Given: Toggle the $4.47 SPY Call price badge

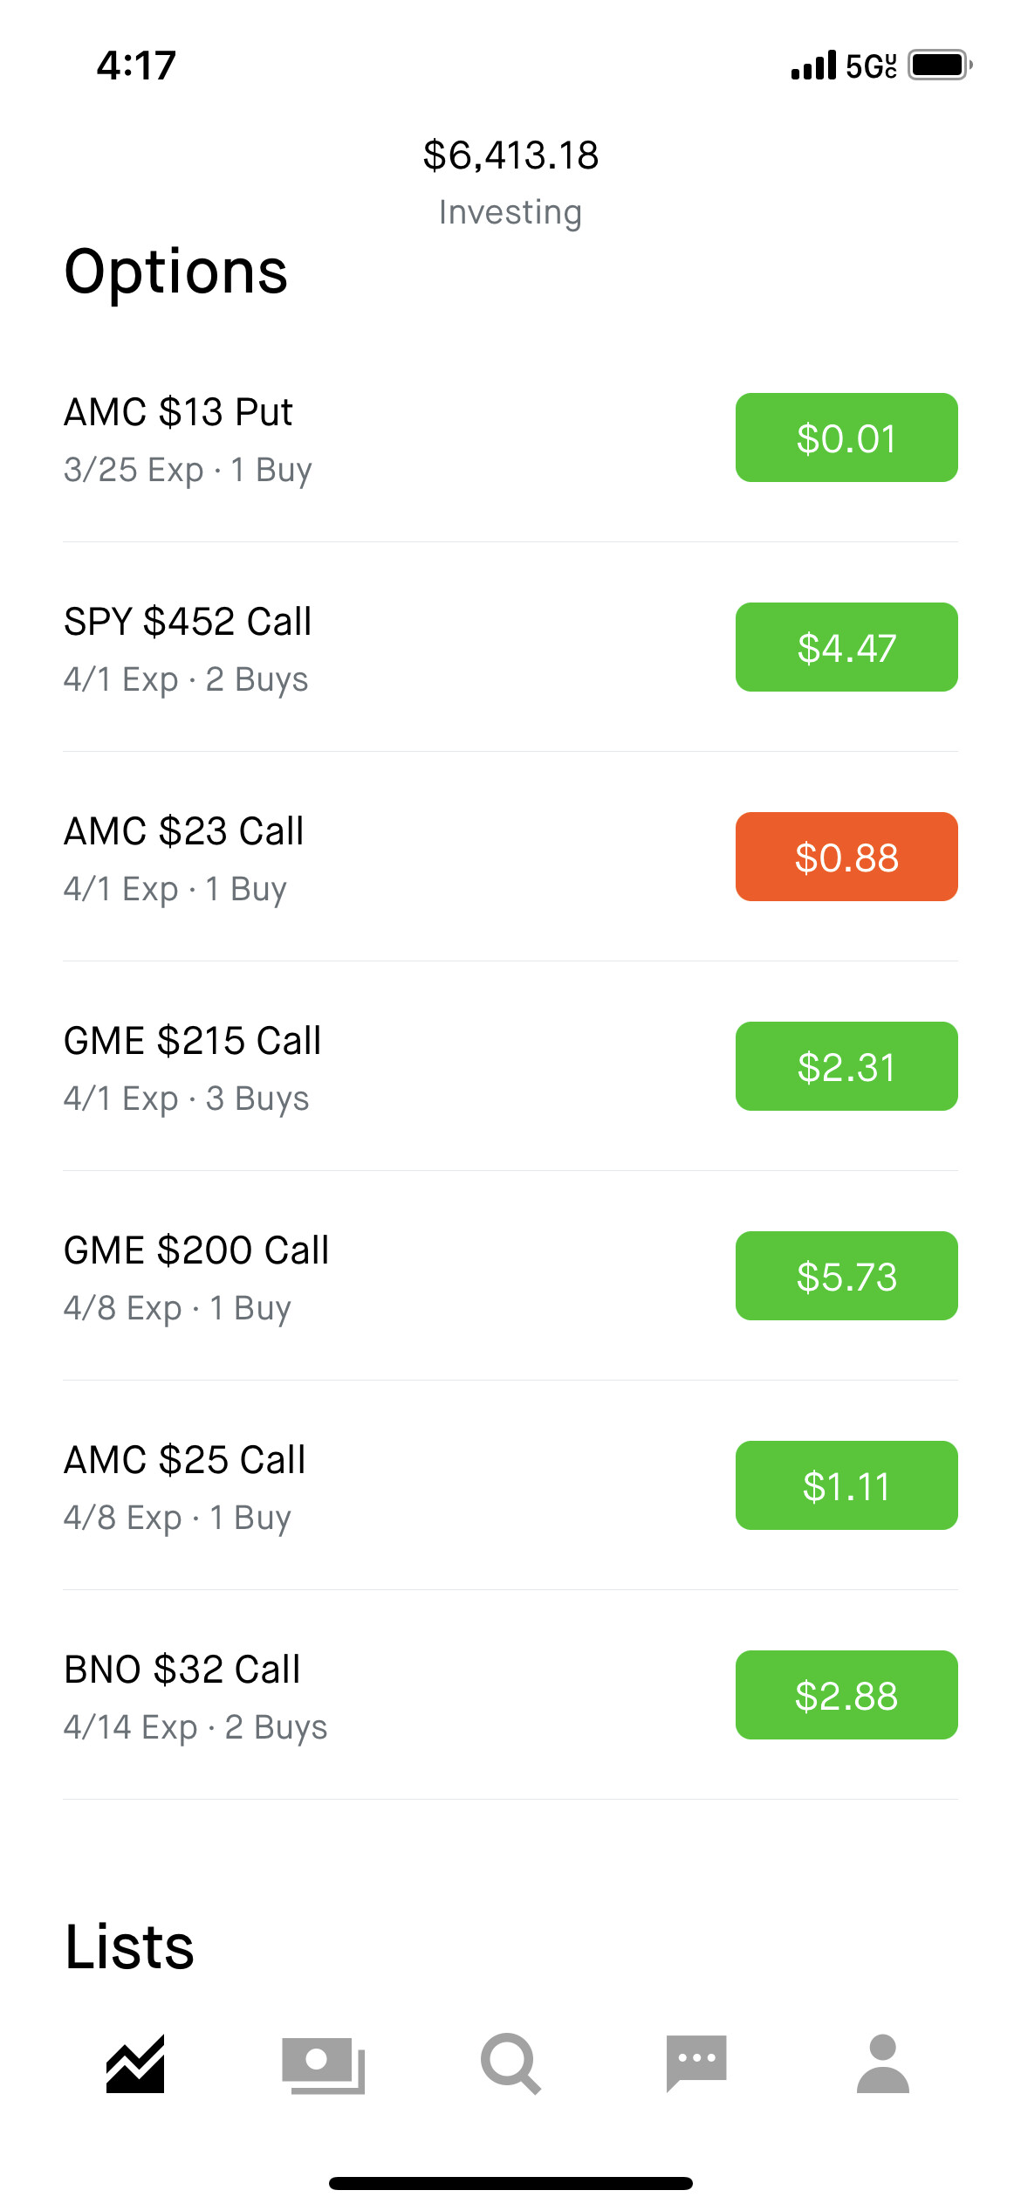Looking at the screenshot, I should (846, 647).
